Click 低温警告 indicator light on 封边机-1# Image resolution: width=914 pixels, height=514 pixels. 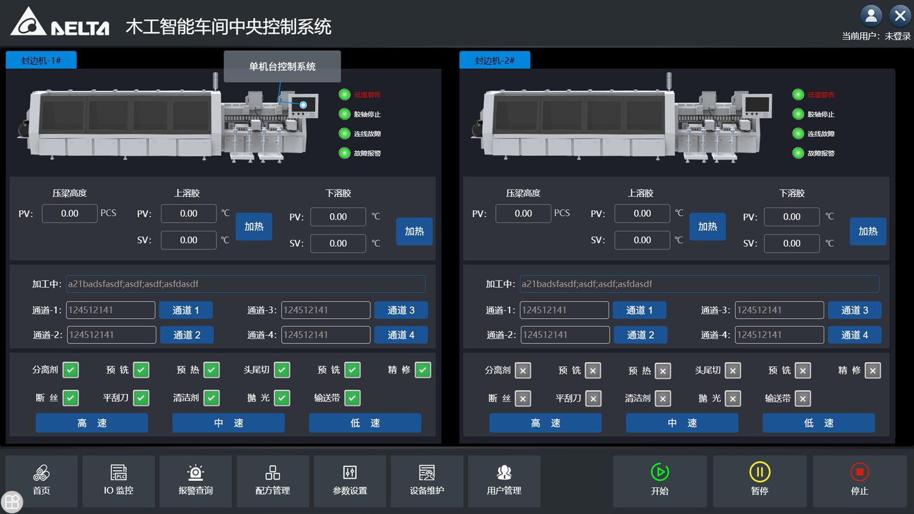coord(344,95)
